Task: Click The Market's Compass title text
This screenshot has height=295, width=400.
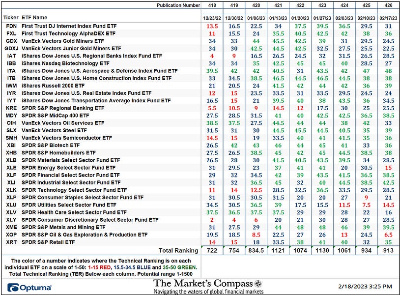Action: tap(203, 284)
